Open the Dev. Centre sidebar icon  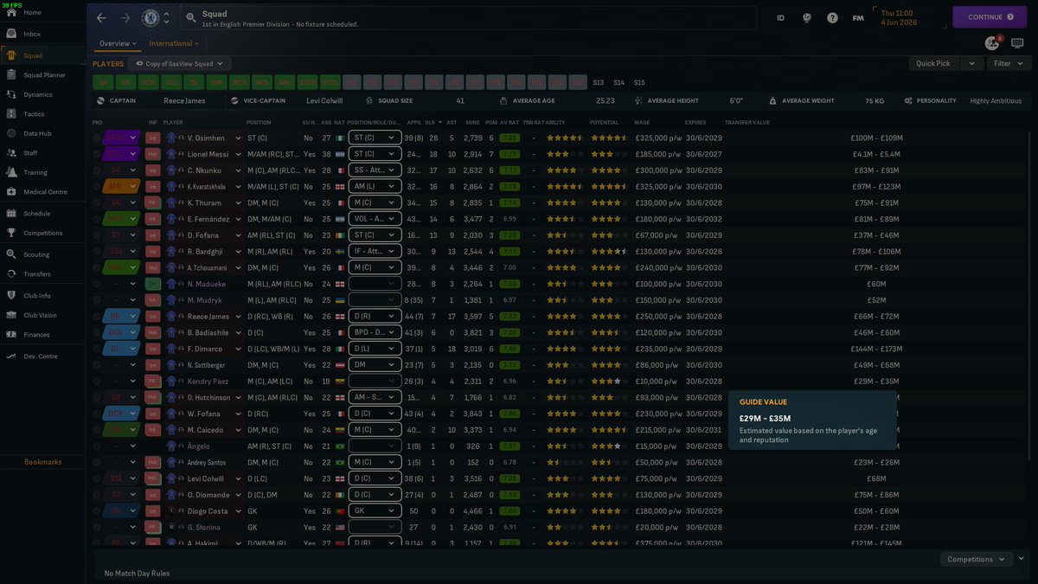(x=11, y=356)
